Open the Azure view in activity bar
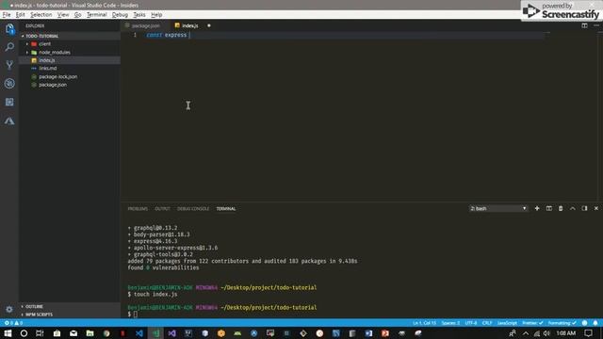This screenshot has height=339, width=603. 9,121
